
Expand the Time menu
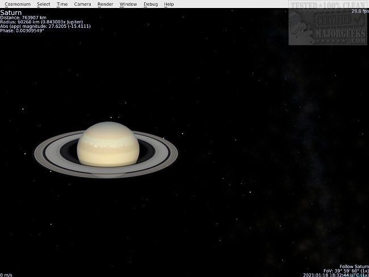point(62,4)
